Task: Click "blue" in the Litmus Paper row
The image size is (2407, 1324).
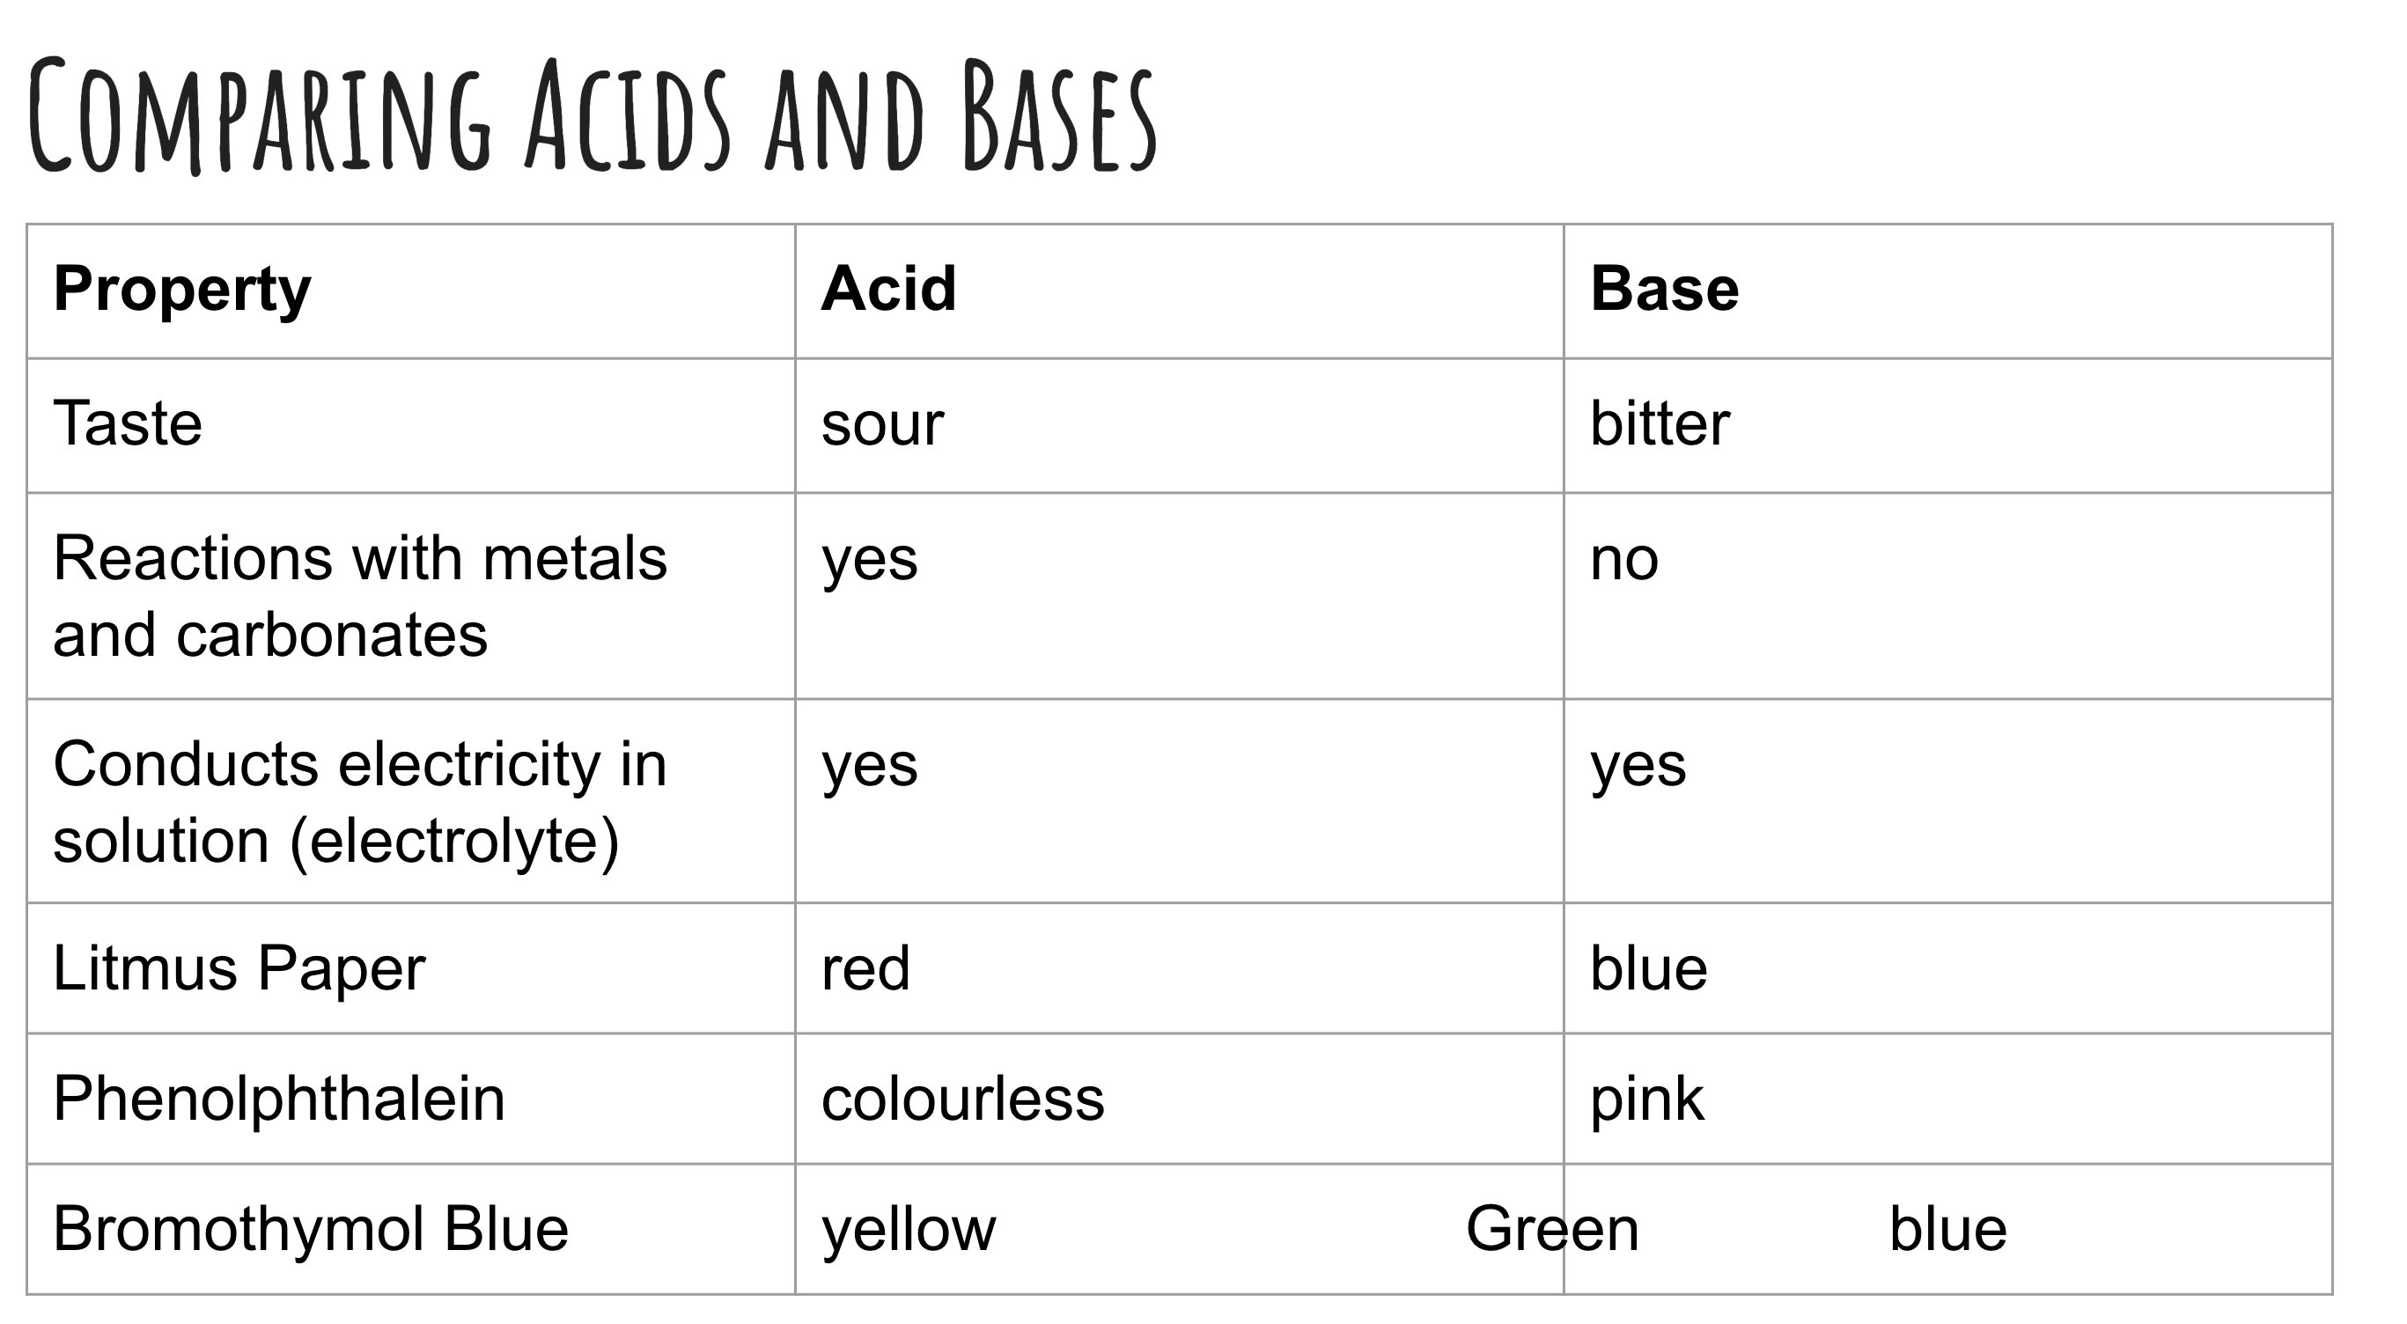Action: (x=1648, y=969)
